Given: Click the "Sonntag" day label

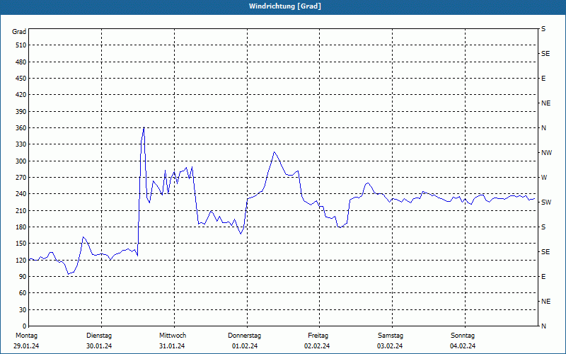Looking at the screenshot, I should click(x=463, y=336).
